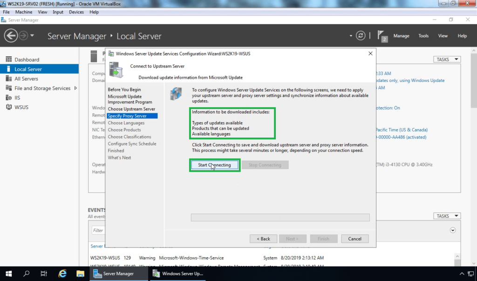477x281 pixels.
Task: Click Start Connecting button
Action: (x=214, y=165)
